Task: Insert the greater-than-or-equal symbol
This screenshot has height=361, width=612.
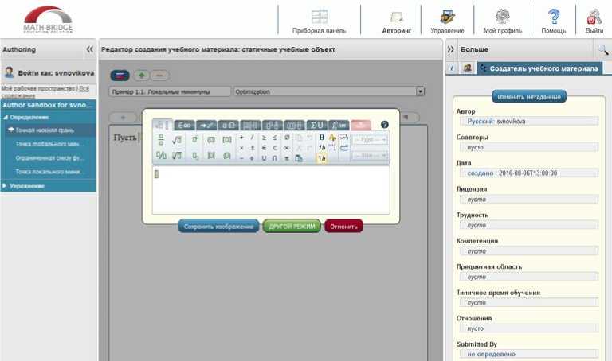Action: coord(264,138)
